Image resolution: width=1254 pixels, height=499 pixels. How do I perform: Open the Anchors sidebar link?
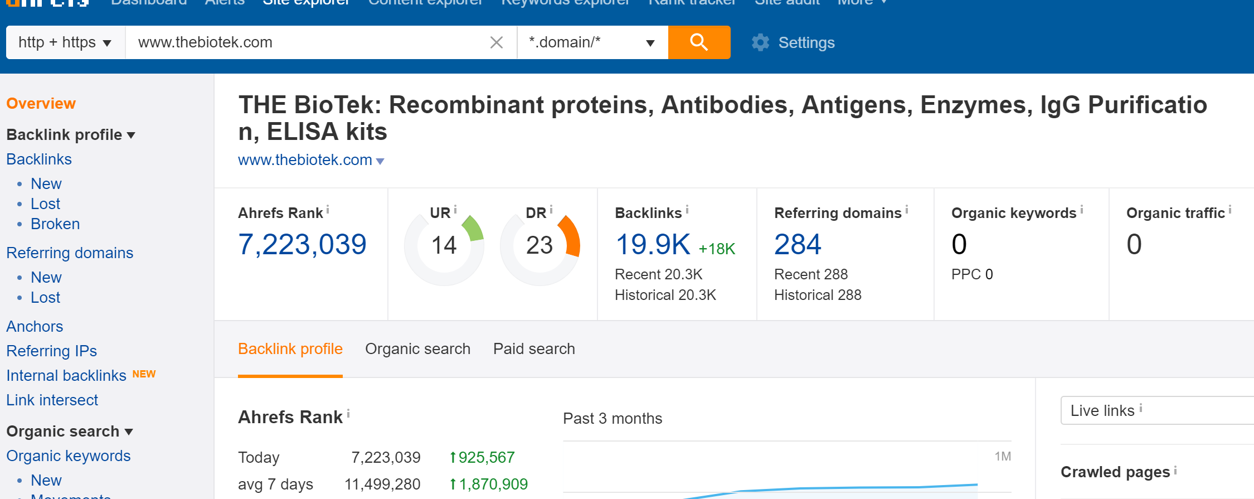tap(35, 327)
